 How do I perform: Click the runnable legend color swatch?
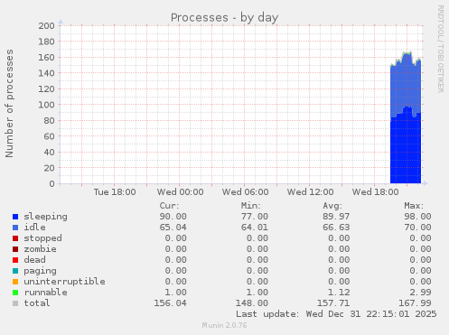point(15,293)
